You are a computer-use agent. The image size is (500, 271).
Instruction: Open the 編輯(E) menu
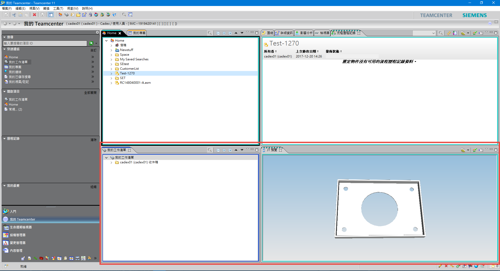(21, 9)
